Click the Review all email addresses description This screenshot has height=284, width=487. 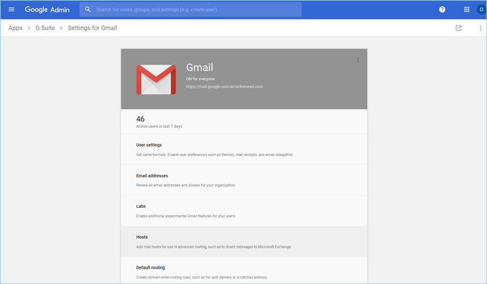pyautogui.click(x=186, y=185)
